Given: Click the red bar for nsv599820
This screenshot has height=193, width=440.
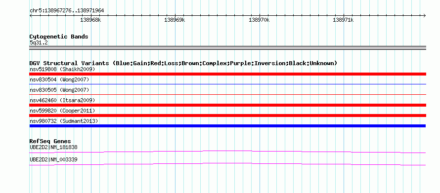Looking at the screenshot, I should [227, 116].
